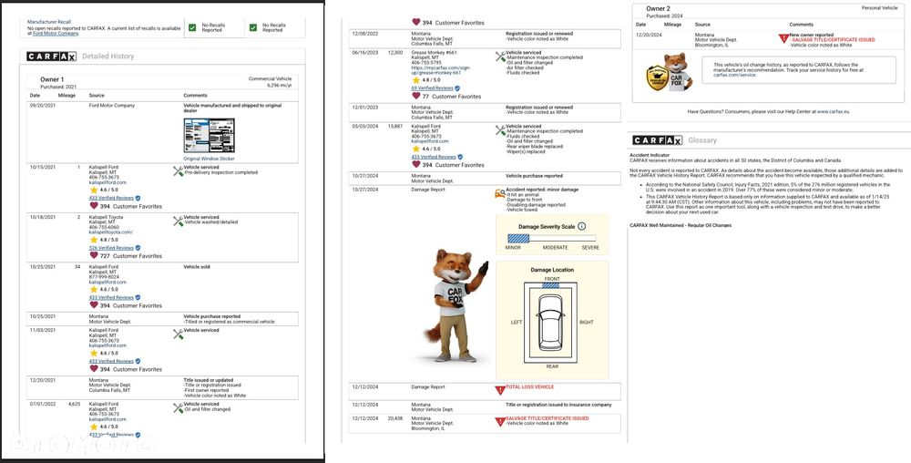Click 'SALVAGE TITLE/CERTIFICATE ISSUED' in 12/12/2024 row
This screenshot has width=911, height=463.
548,418
